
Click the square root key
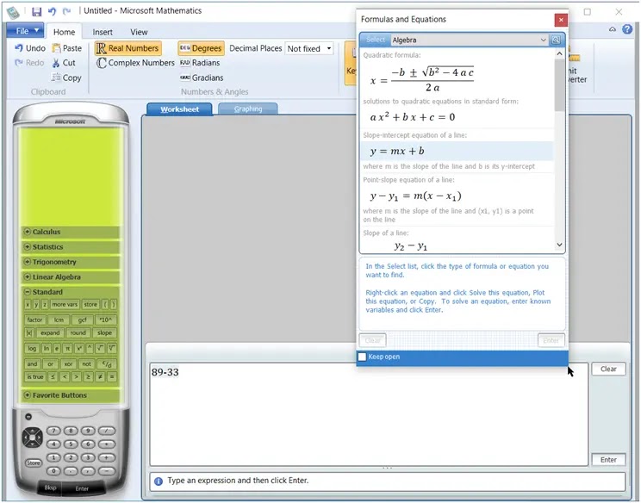pos(100,349)
